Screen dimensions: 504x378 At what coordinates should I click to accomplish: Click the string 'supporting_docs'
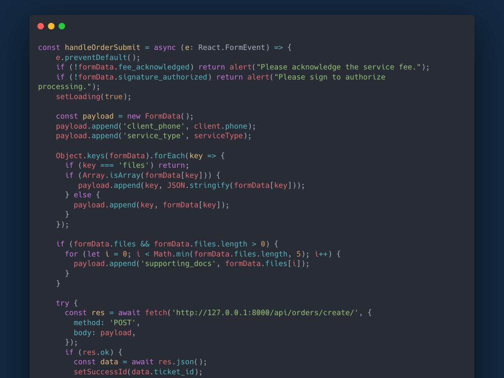178,264
